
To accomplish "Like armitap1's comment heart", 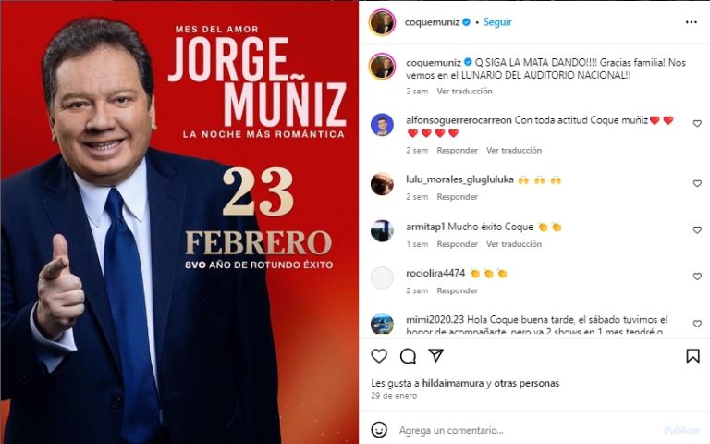I will [697, 230].
